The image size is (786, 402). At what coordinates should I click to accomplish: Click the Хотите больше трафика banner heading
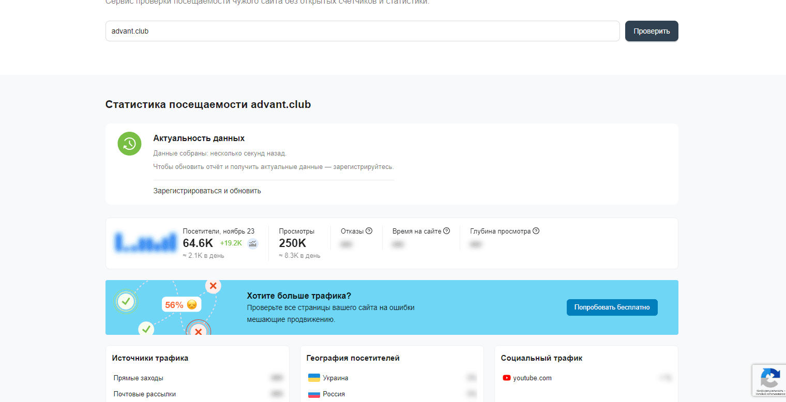299,296
